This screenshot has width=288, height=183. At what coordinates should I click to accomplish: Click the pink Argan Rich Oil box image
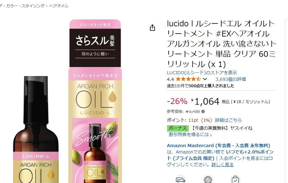pyautogui.click(x=95, y=101)
